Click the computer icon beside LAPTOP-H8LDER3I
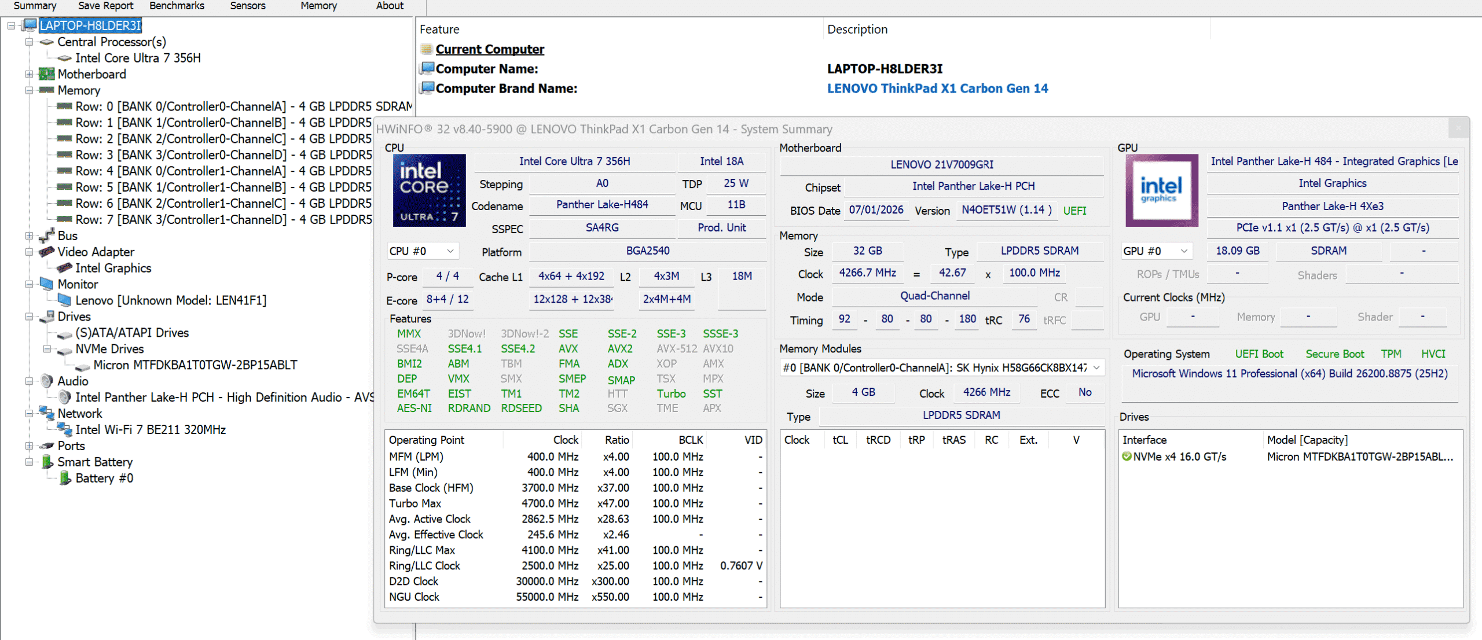Viewport: 1482px width, 640px height. point(30,25)
